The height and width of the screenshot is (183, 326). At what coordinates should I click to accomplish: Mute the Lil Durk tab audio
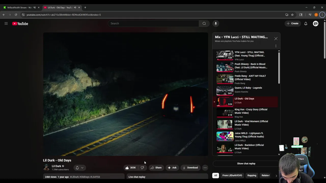pyautogui.click(x=75, y=8)
